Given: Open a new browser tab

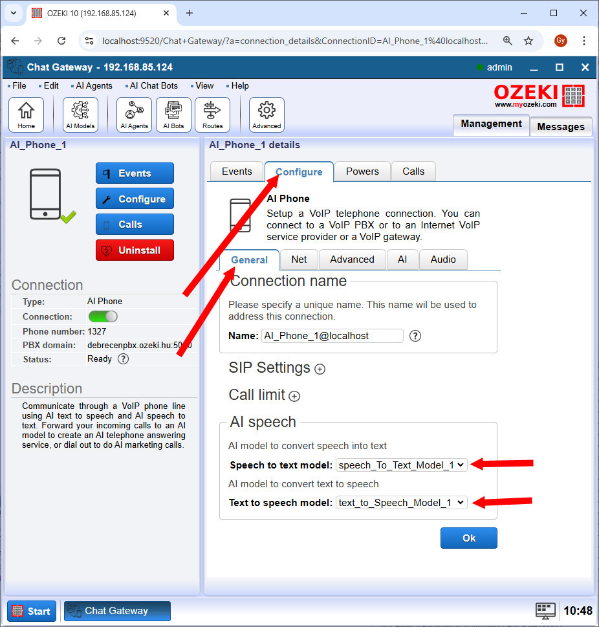Looking at the screenshot, I should [190, 13].
